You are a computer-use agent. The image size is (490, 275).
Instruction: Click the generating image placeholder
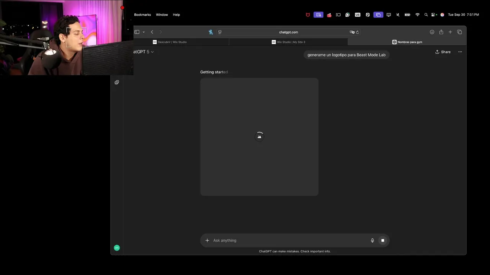(259, 137)
